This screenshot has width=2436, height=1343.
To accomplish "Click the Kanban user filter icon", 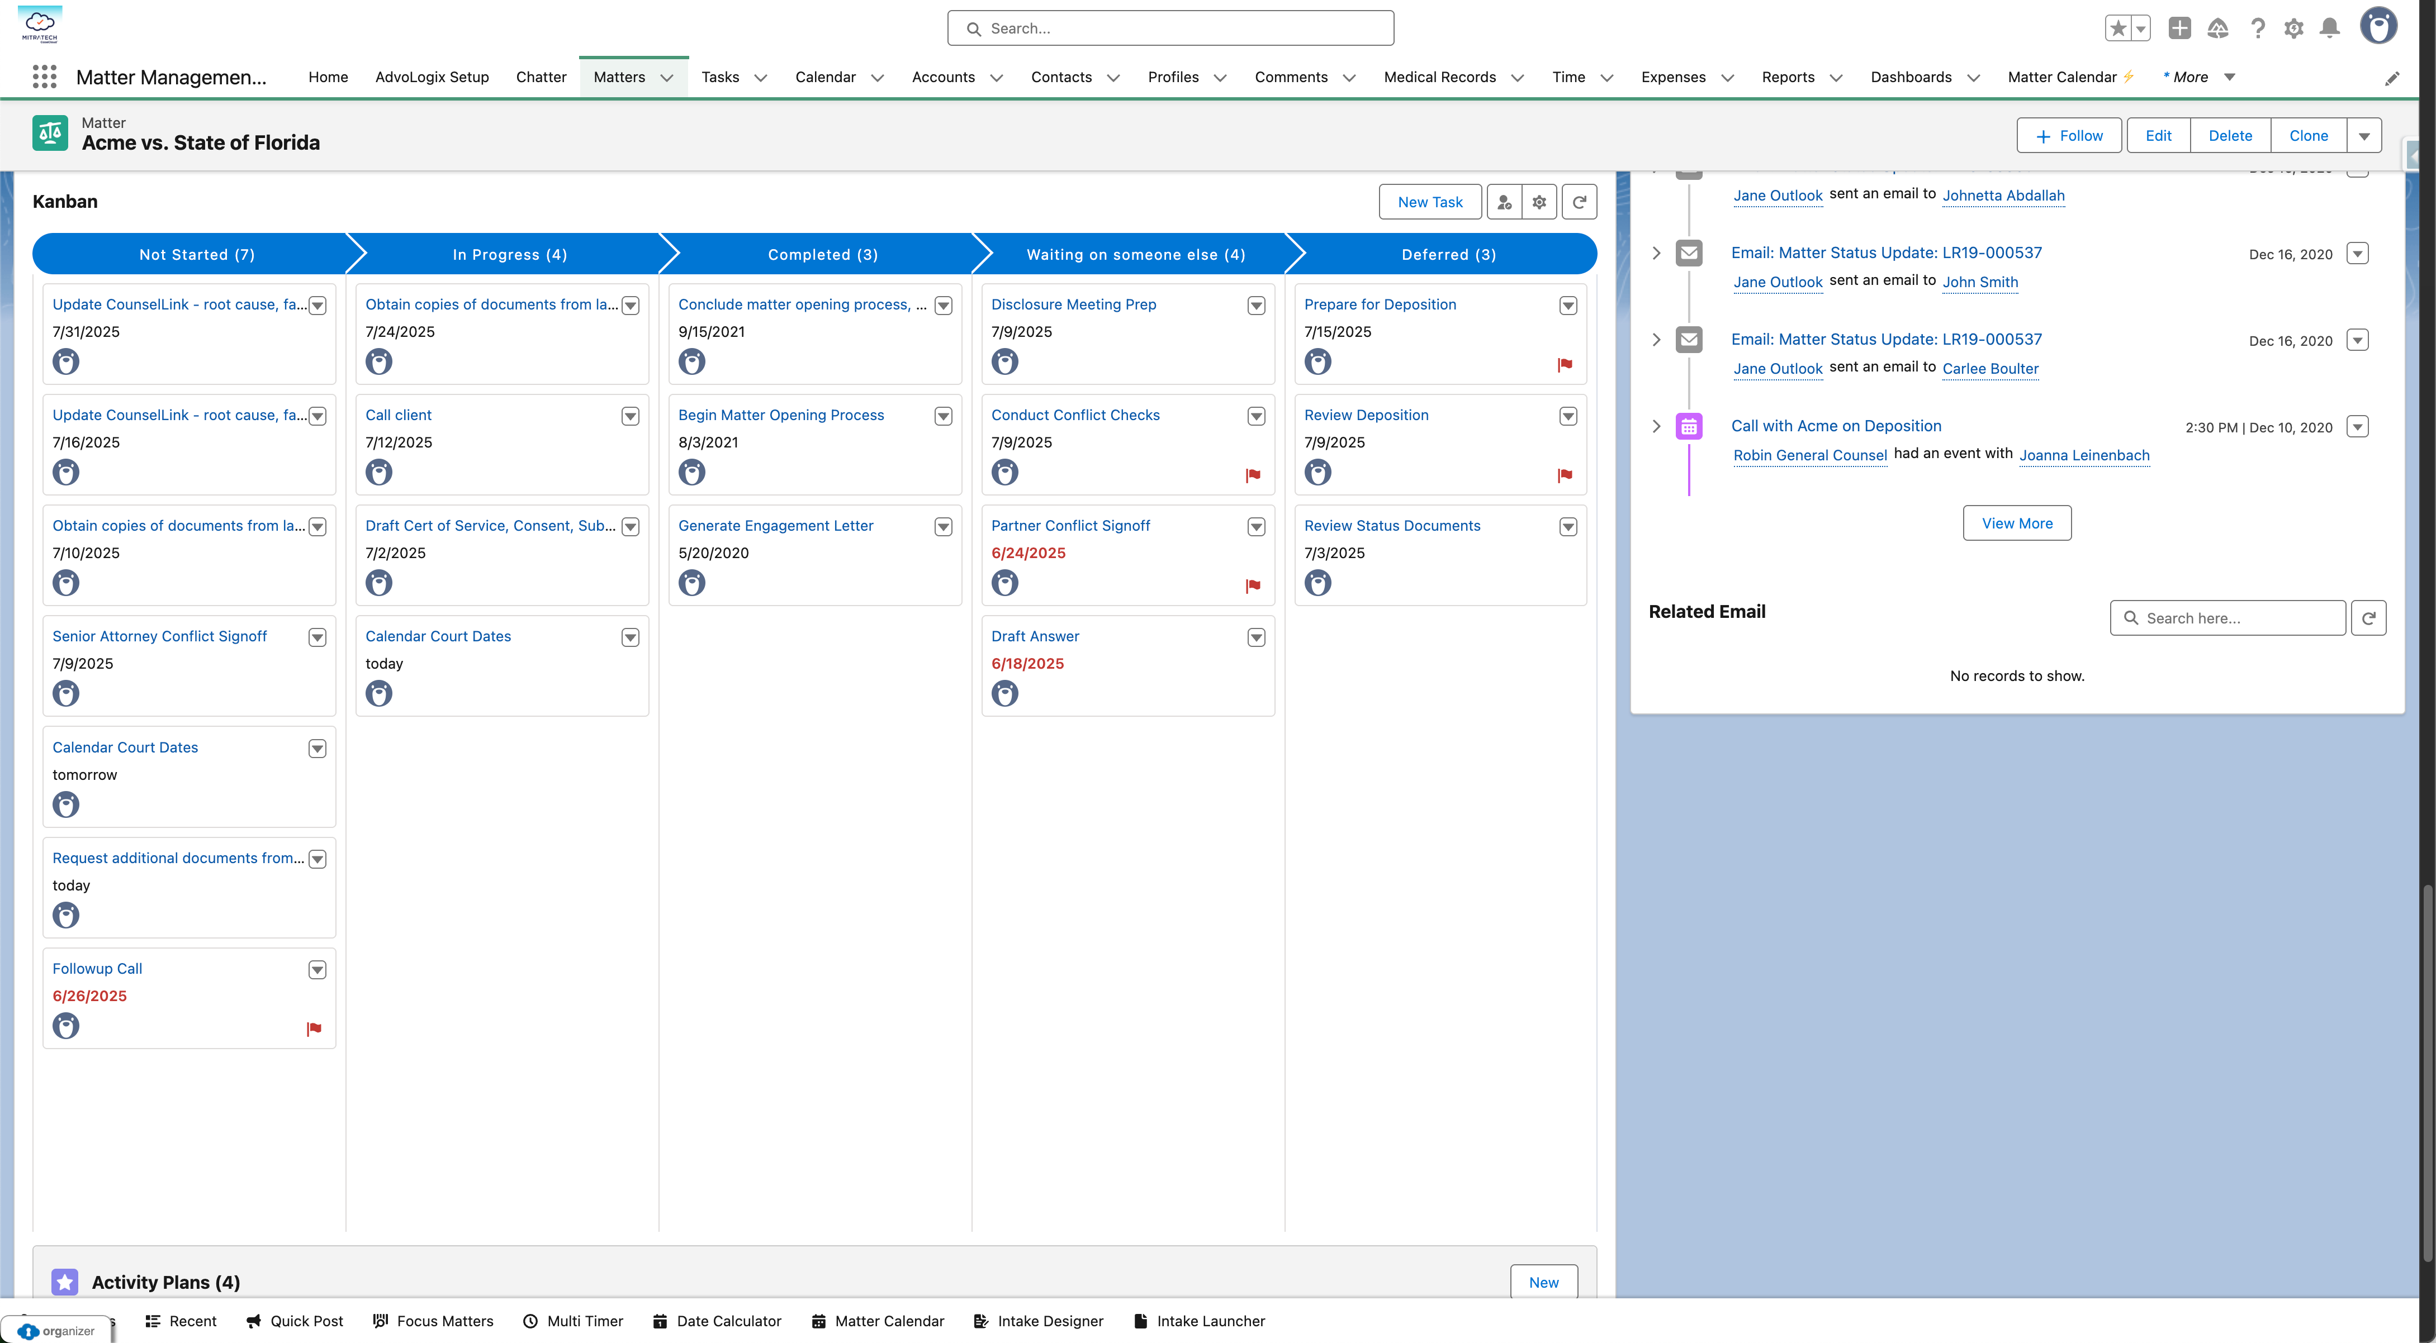I will pos(1505,201).
